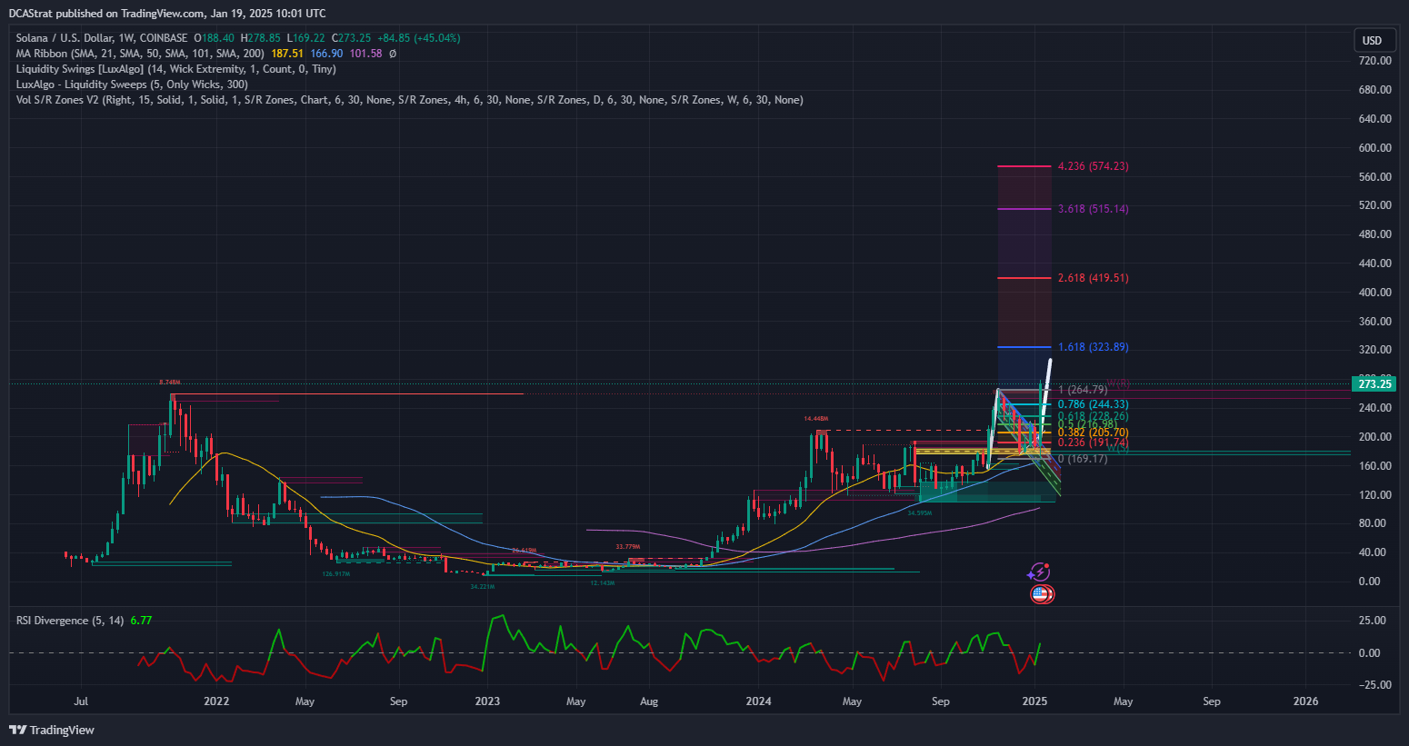Select the Vol S/R Zones V2 legend
Image resolution: width=1409 pixels, height=746 pixels.
click(409, 100)
